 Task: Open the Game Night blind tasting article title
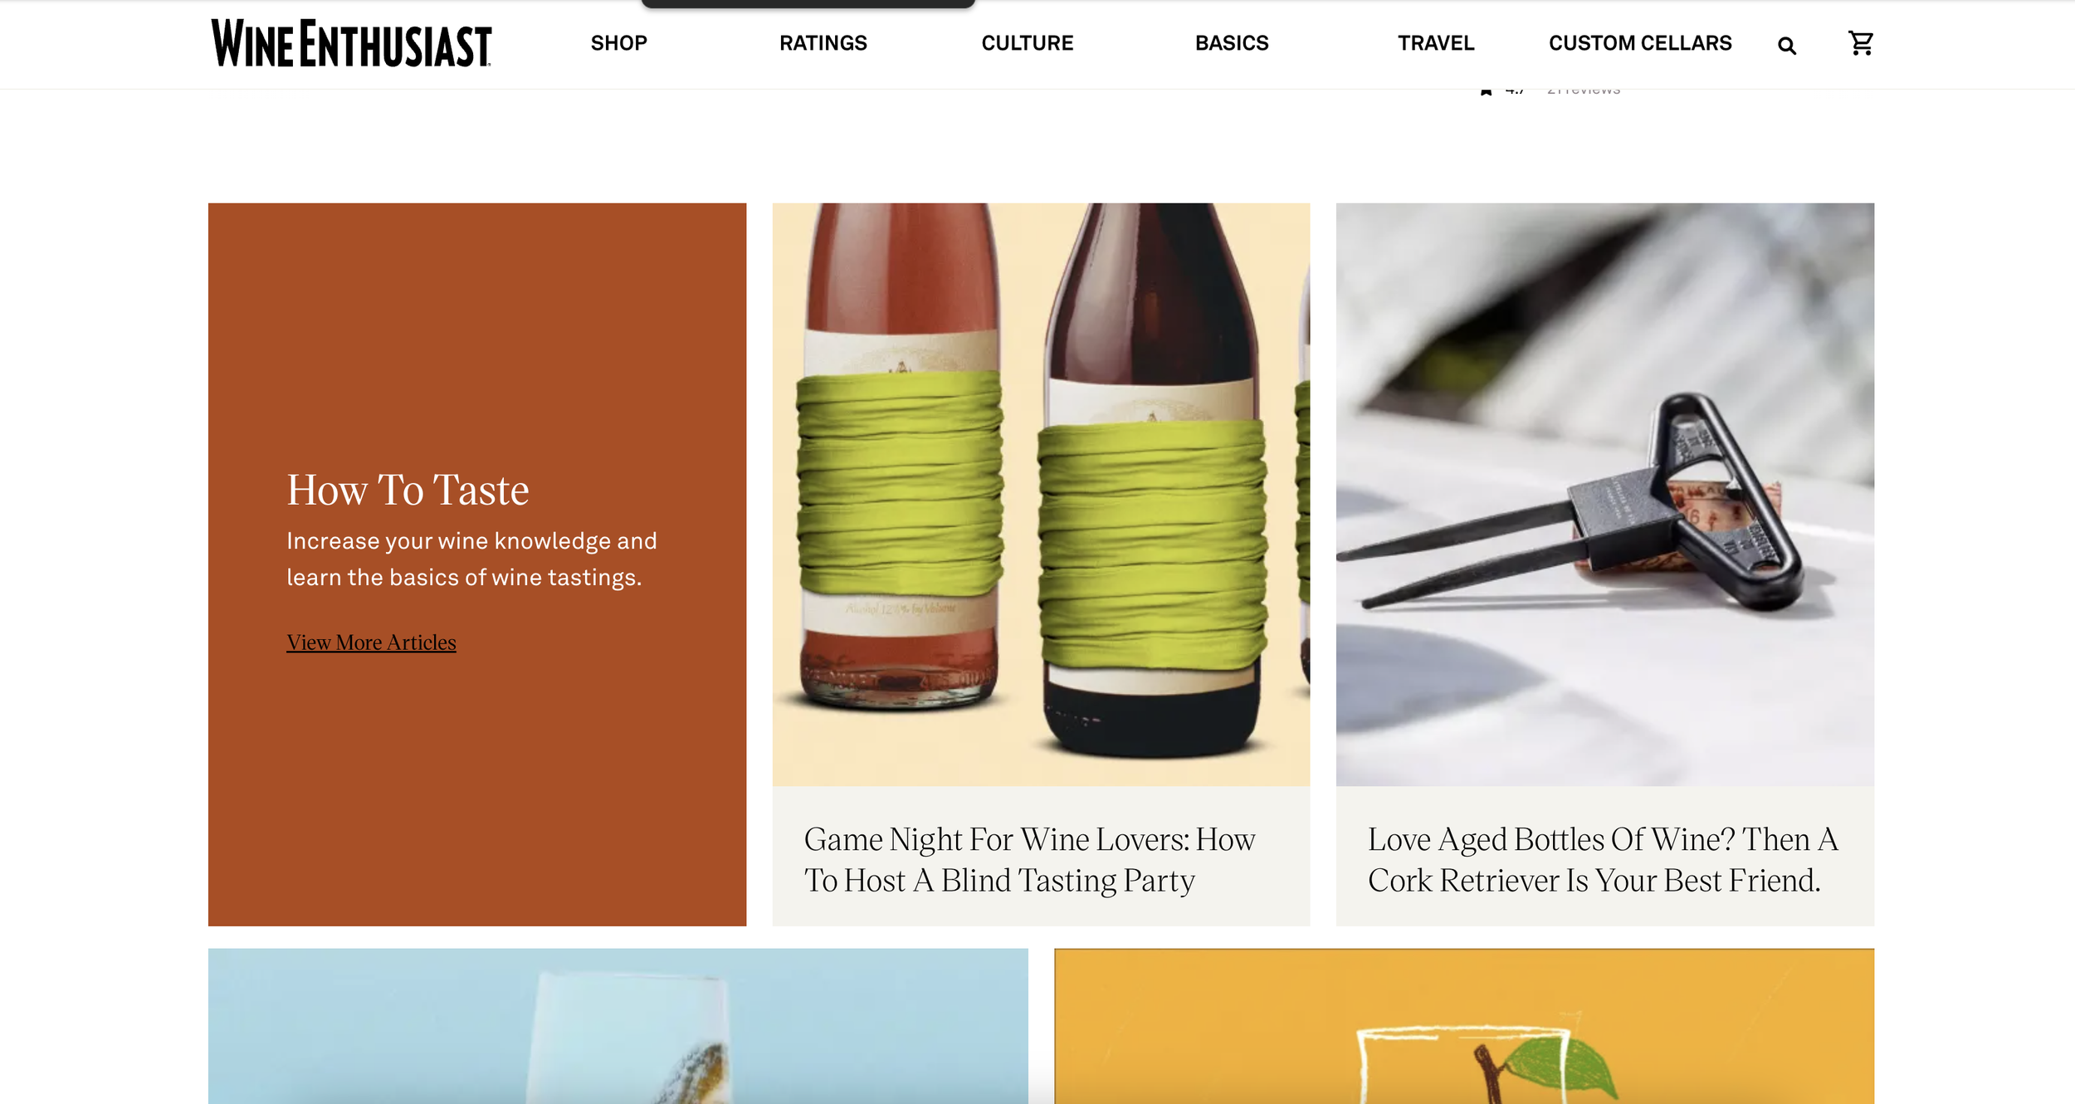point(1029,859)
